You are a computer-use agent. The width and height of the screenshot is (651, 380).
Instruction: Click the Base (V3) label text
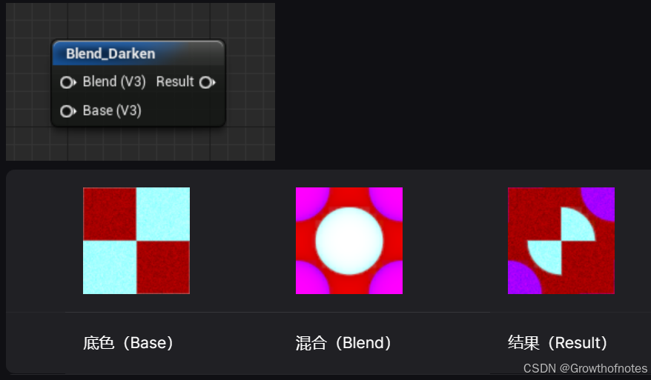[112, 111]
